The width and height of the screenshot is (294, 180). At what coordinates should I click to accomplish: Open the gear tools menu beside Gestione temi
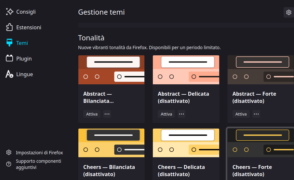(288, 12)
